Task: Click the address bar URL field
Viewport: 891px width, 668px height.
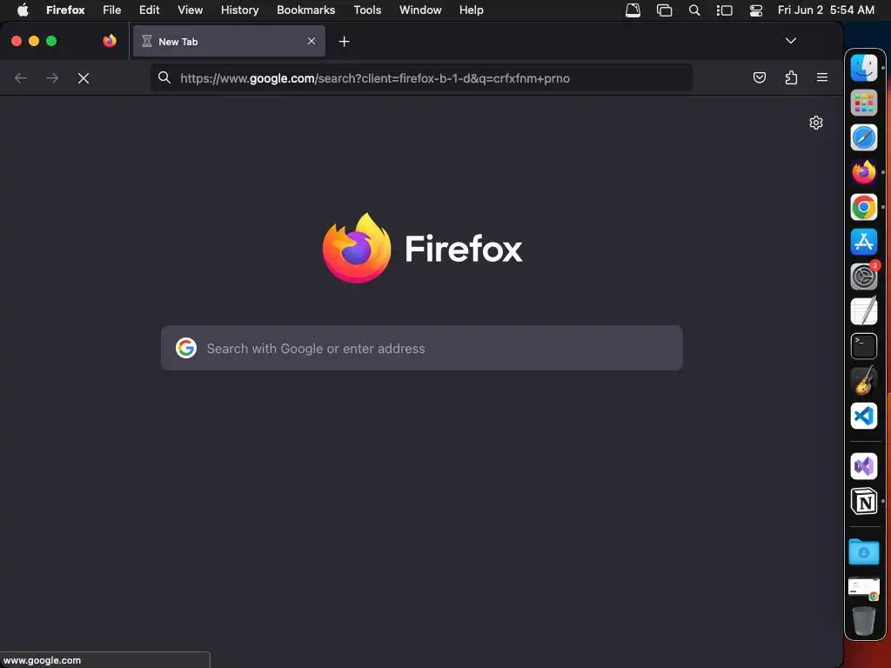Action: coord(422,77)
